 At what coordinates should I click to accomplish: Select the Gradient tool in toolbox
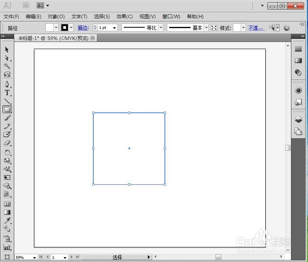(x=7, y=212)
